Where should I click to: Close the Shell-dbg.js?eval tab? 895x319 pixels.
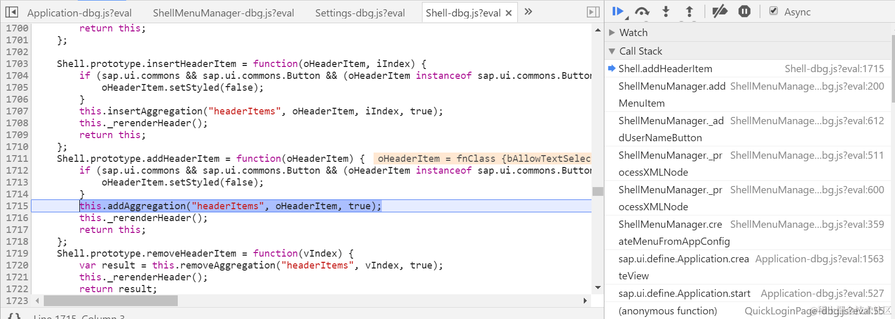[509, 13]
